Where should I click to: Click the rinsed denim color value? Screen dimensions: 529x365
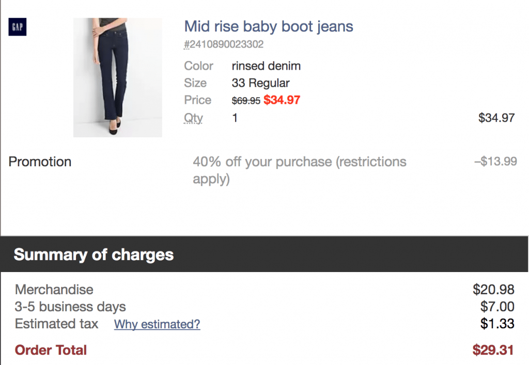(x=266, y=66)
